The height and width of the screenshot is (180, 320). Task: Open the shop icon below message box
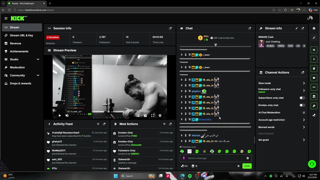click(x=193, y=166)
